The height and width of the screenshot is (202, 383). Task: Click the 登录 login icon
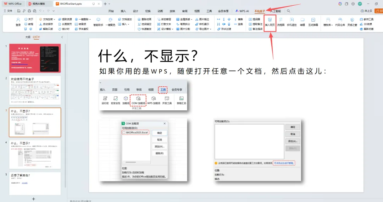(18, 22)
